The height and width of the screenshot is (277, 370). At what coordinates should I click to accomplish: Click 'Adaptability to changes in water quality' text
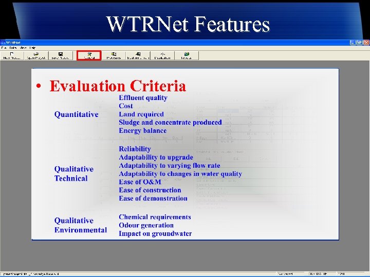(180, 174)
